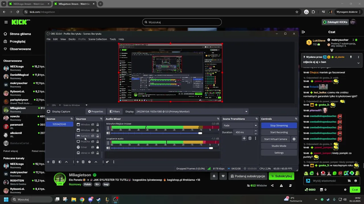
Task: Add a scene transition with plus icon
Action: pyautogui.click(x=244, y=138)
